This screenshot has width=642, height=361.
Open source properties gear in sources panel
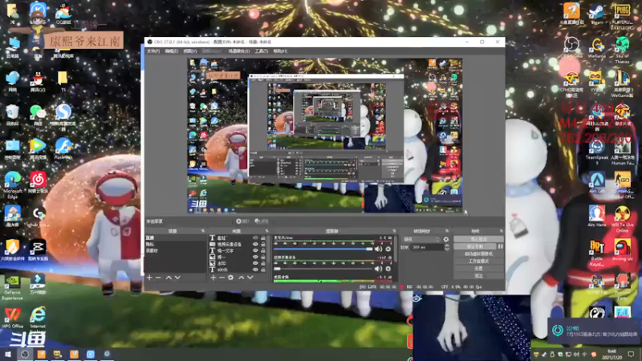click(230, 278)
